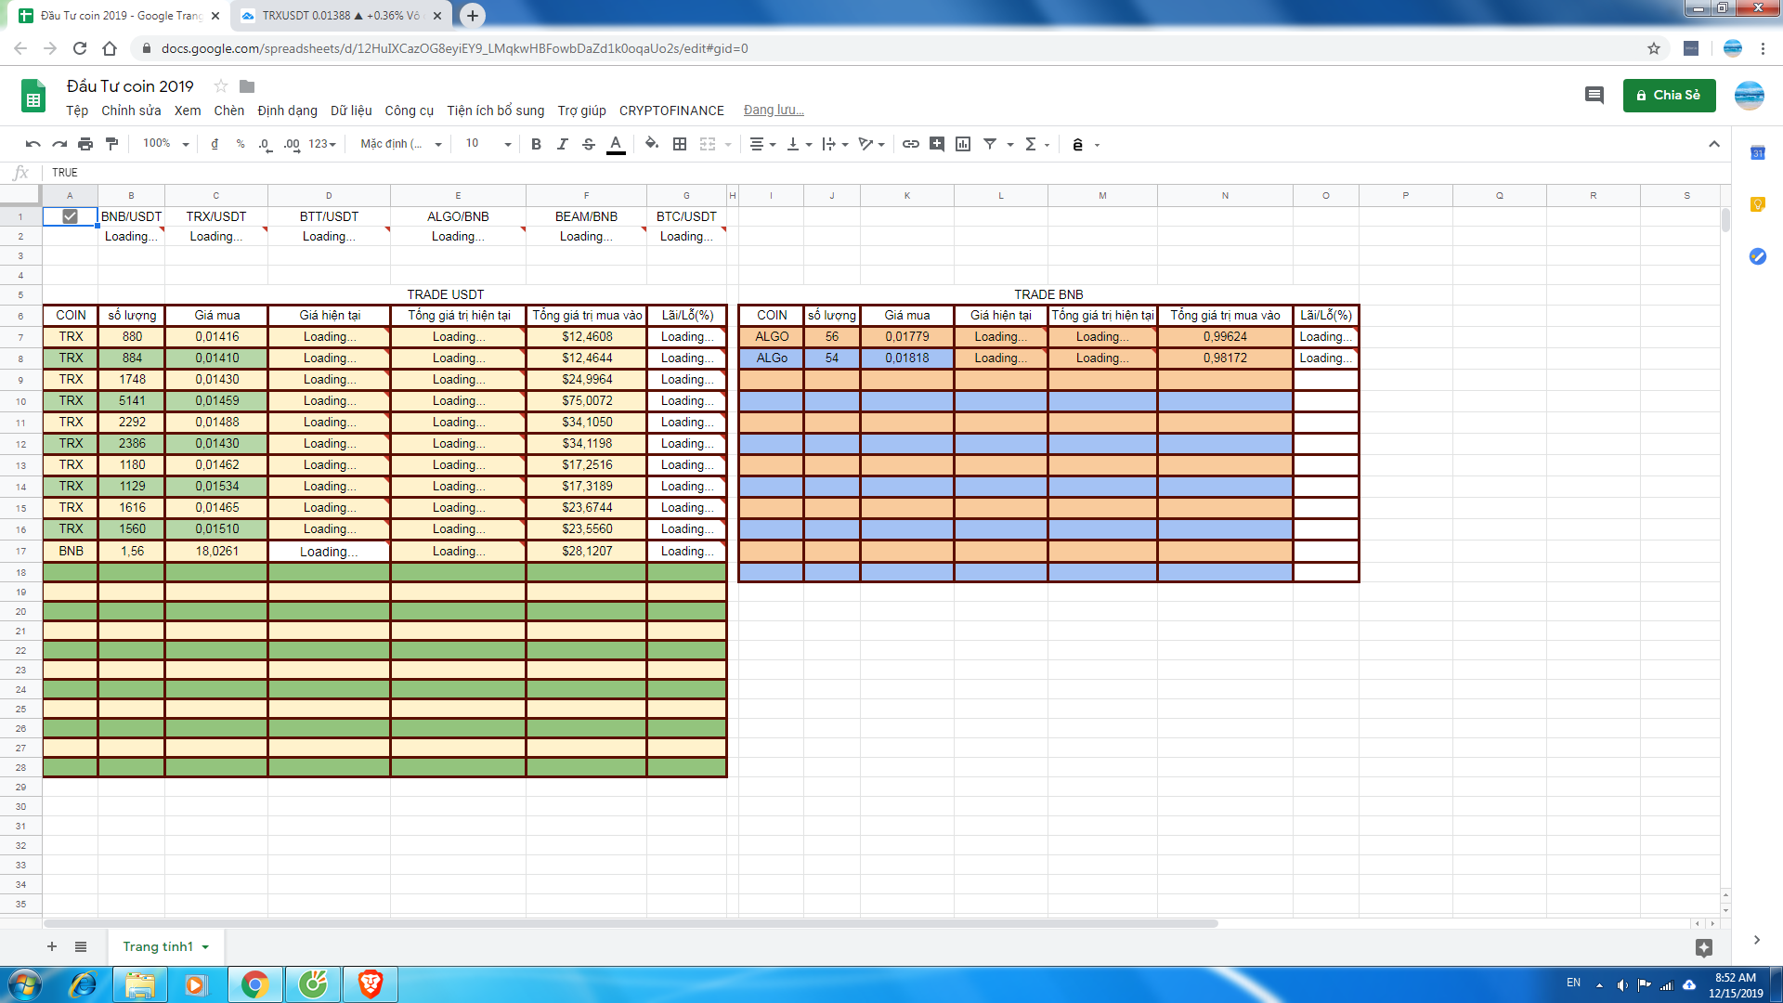Open number format 123 dropdown
The width and height of the screenshot is (1783, 1003).
322,144
